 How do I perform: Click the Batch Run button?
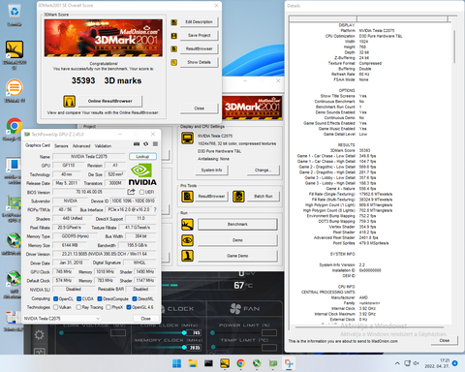pos(263,197)
